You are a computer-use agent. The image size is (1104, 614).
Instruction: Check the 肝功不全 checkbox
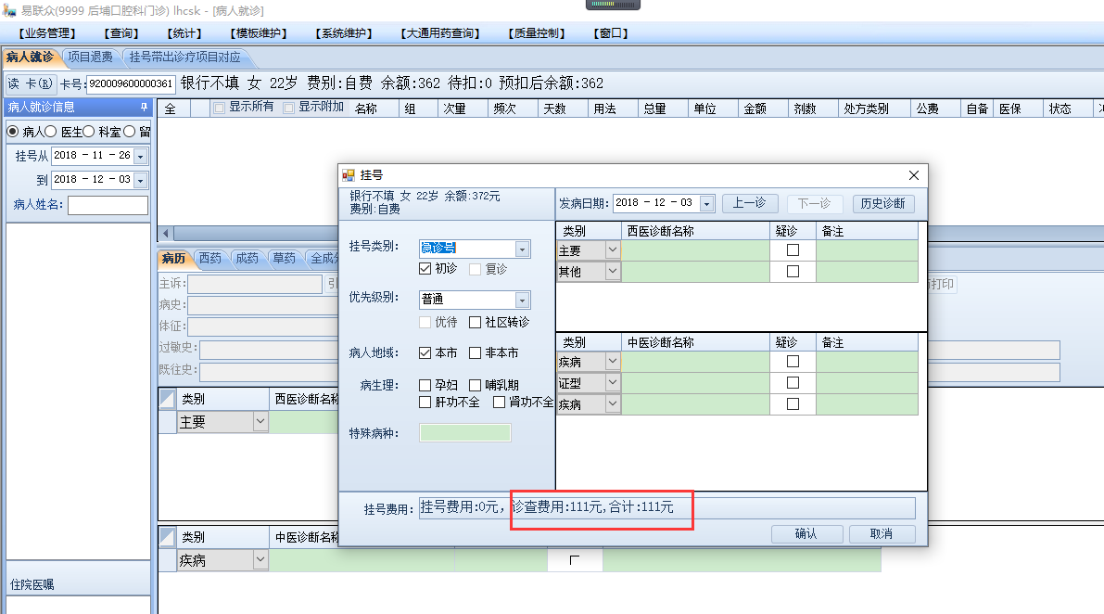pos(425,402)
